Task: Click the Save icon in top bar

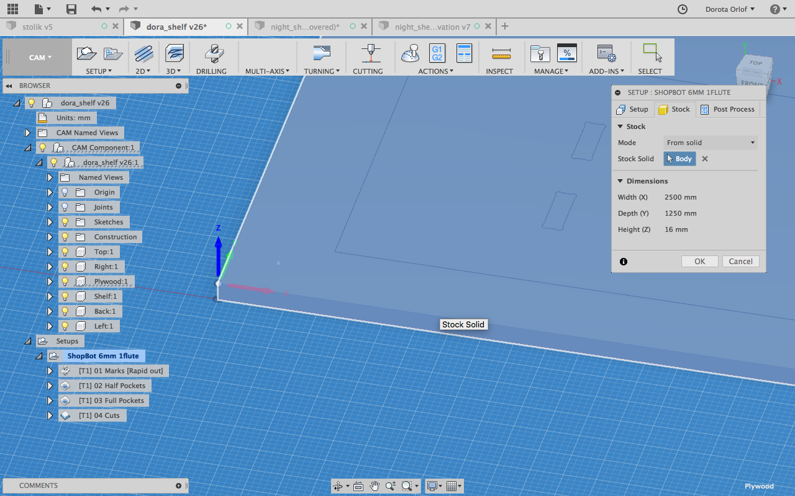Action: click(71, 9)
